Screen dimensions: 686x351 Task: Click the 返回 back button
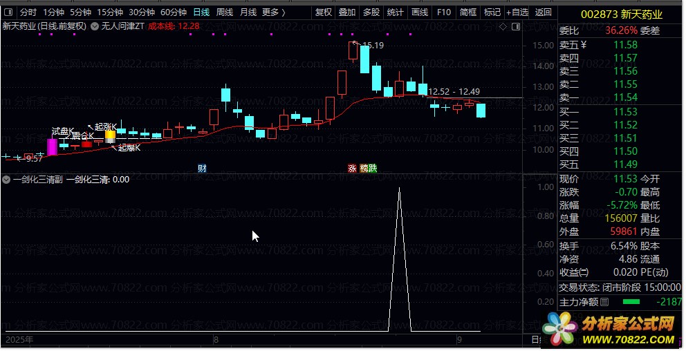click(x=544, y=12)
